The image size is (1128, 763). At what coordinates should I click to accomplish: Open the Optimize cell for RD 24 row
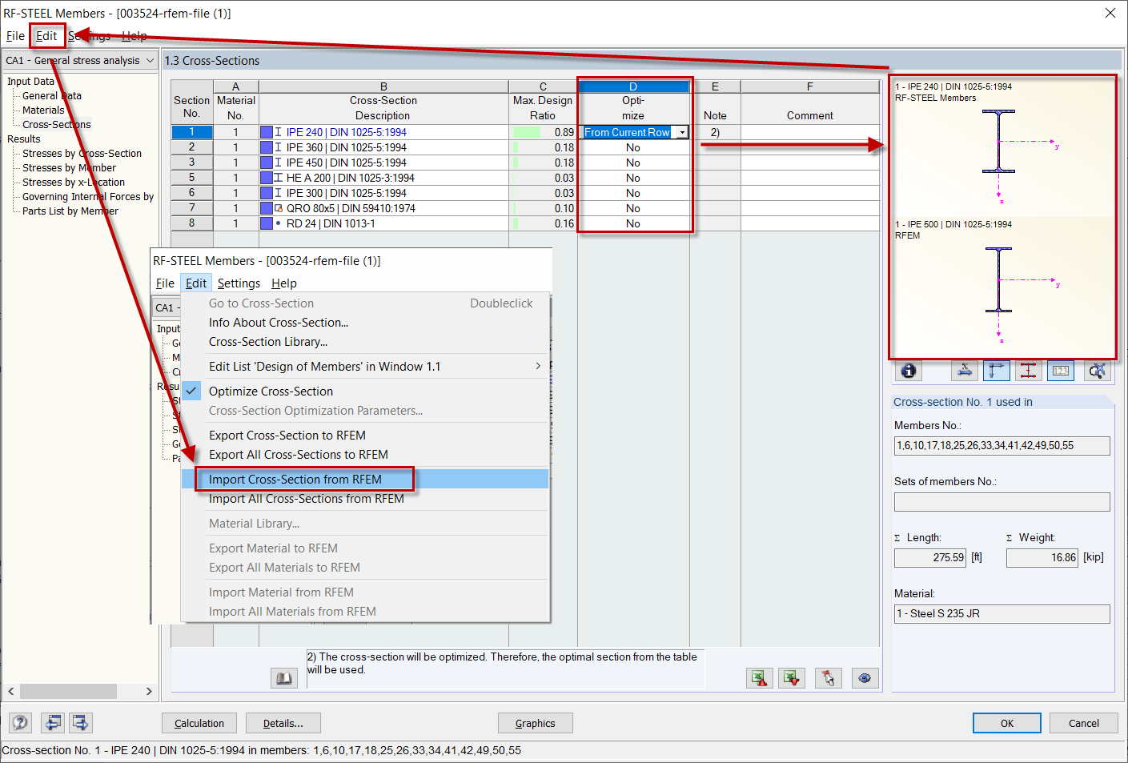pyautogui.click(x=633, y=223)
